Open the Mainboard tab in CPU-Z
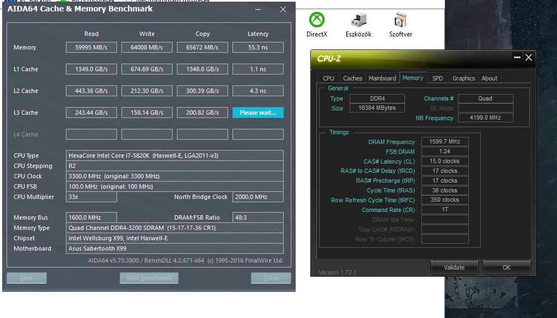557x318 pixels. click(x=382, y=78)
